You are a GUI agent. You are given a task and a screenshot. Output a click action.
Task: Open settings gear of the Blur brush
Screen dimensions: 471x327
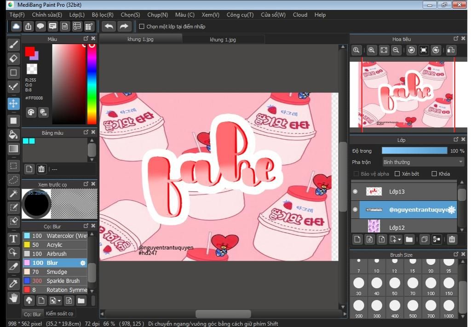pos(83,263)
